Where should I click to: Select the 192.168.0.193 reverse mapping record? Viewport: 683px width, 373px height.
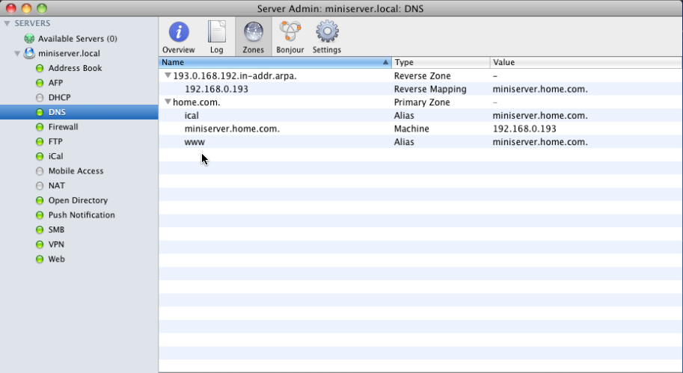point(216,89)
